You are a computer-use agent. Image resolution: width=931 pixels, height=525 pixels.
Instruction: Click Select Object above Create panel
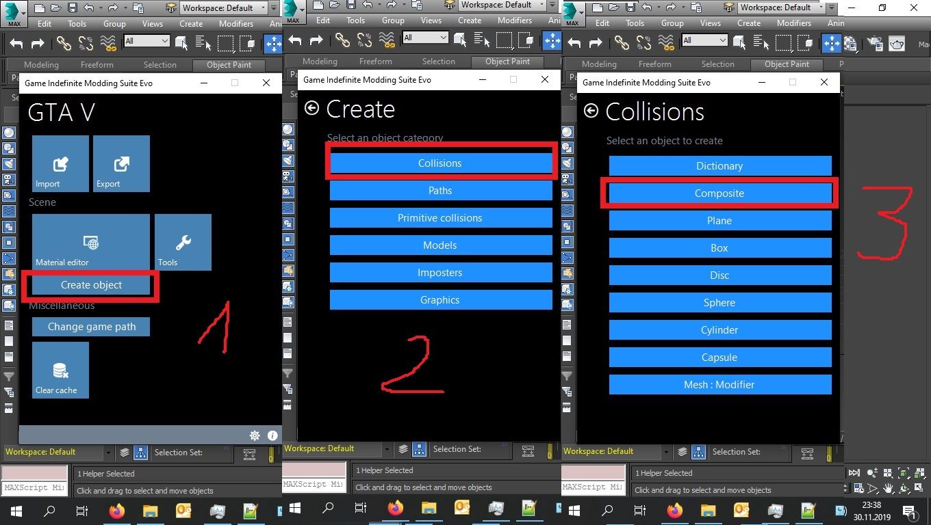tap(460, 40)
